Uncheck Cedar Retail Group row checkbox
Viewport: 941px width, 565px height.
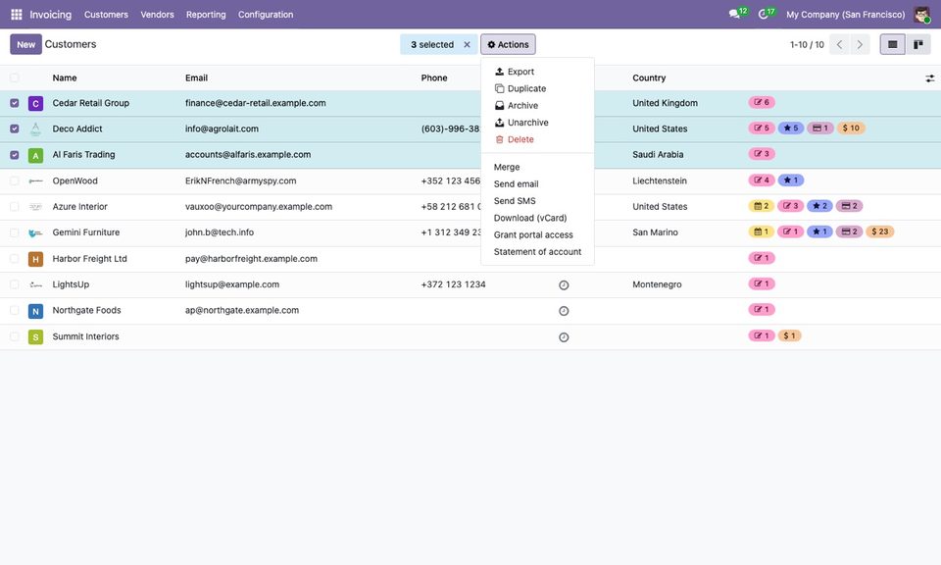(15, 103)
